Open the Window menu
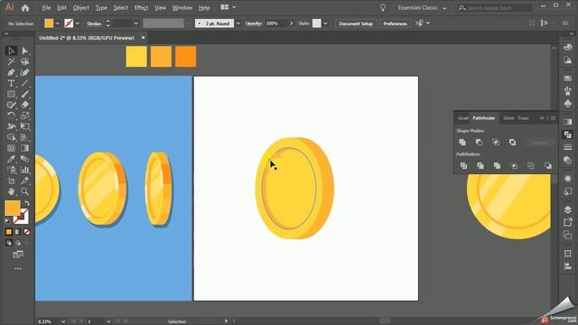Screen dimensions: 578x325 (182, 8)
